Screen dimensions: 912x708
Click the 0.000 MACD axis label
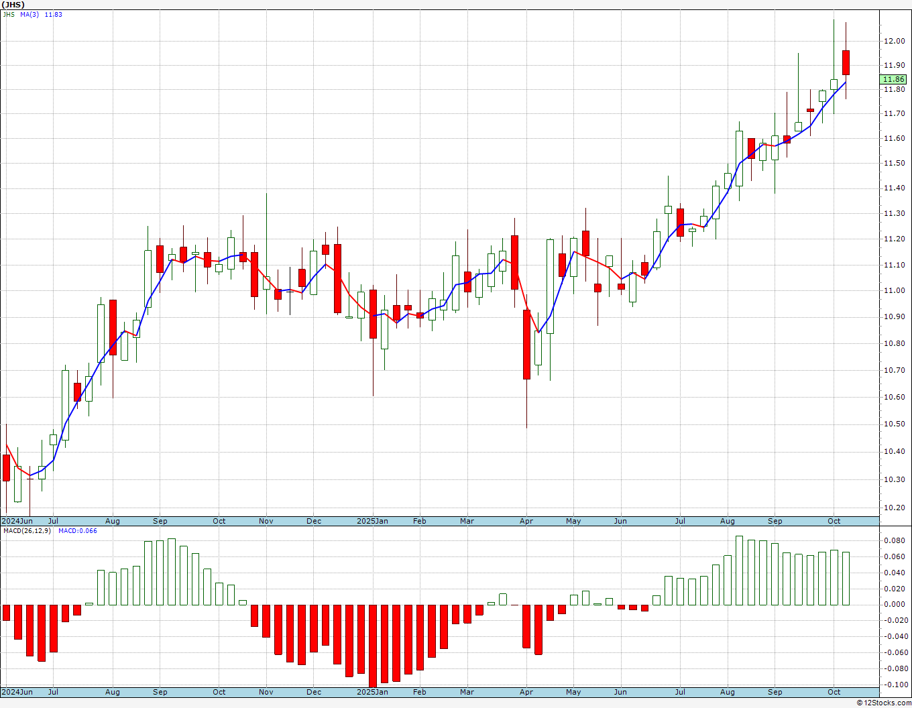[895, 604]
